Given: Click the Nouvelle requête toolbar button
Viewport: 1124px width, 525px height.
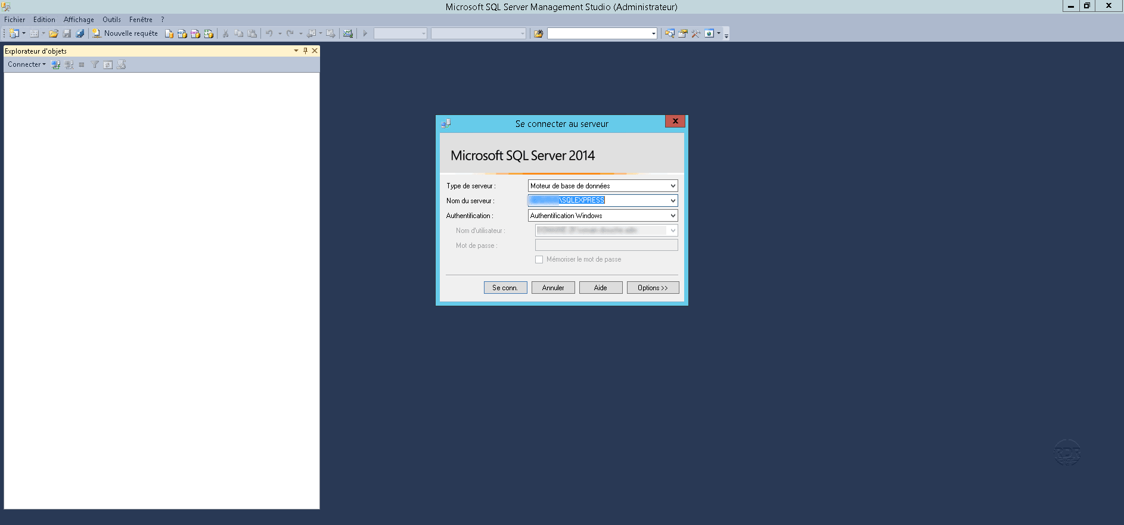Looking at the screenshot, I should (x=125, y=33).
